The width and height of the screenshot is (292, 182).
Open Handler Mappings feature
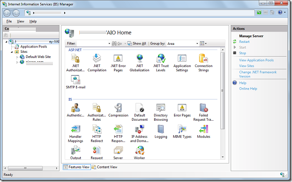[x=75, y=133]
